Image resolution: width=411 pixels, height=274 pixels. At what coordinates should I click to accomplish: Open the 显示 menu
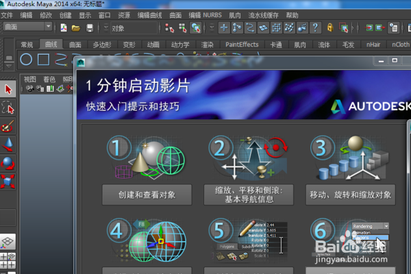[x=85, y=16]
